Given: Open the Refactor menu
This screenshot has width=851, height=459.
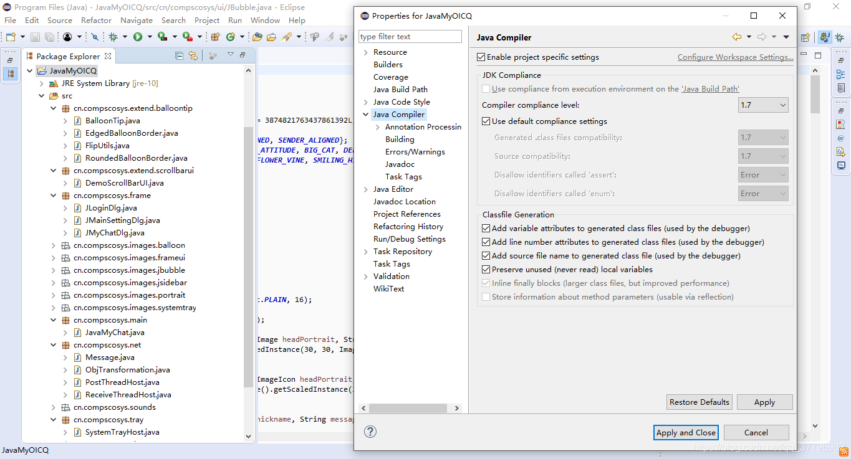Looking at the screenshot, I should click(x=96, y=20).
